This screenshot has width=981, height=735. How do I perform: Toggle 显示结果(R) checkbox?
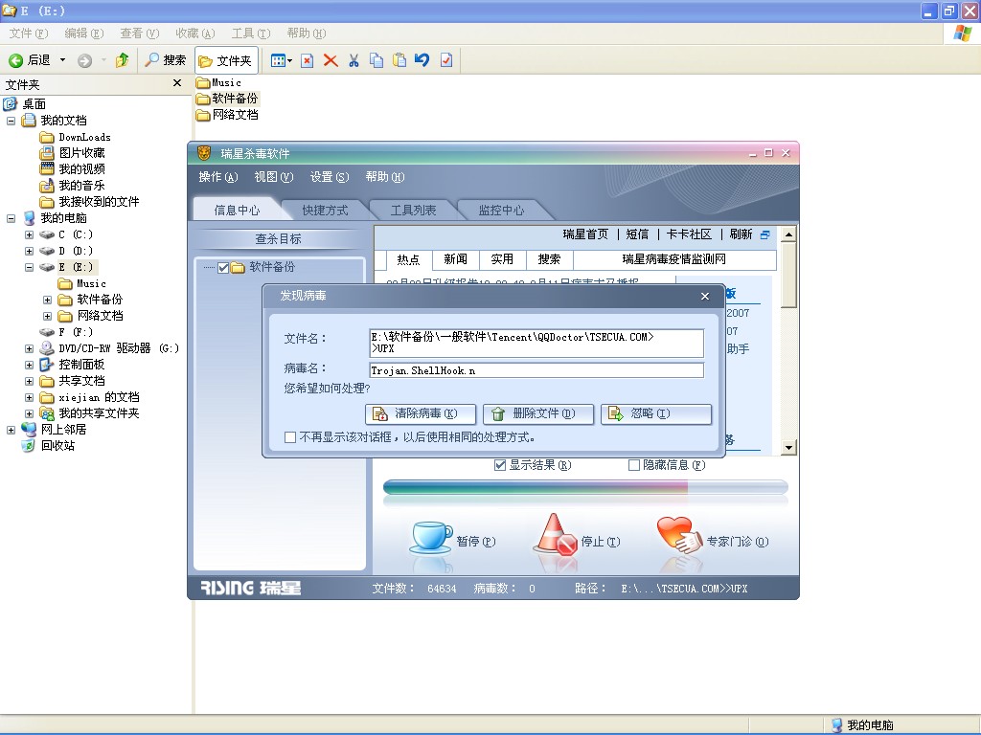click(500, 465)
